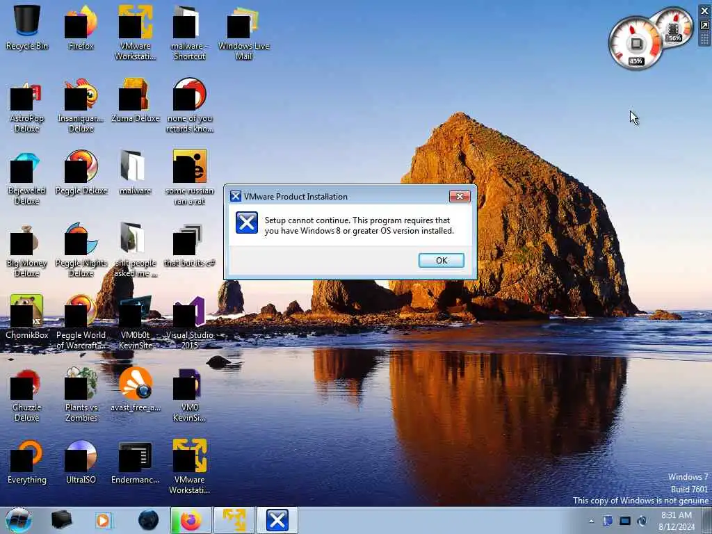Screen dimensions: 712x534
Task: Show hidden tray icons arrow
Action: coord(591,521)
